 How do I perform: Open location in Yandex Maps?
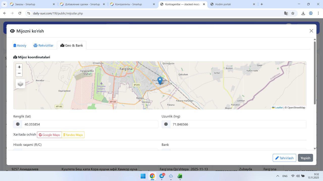(x=73, y=135)
